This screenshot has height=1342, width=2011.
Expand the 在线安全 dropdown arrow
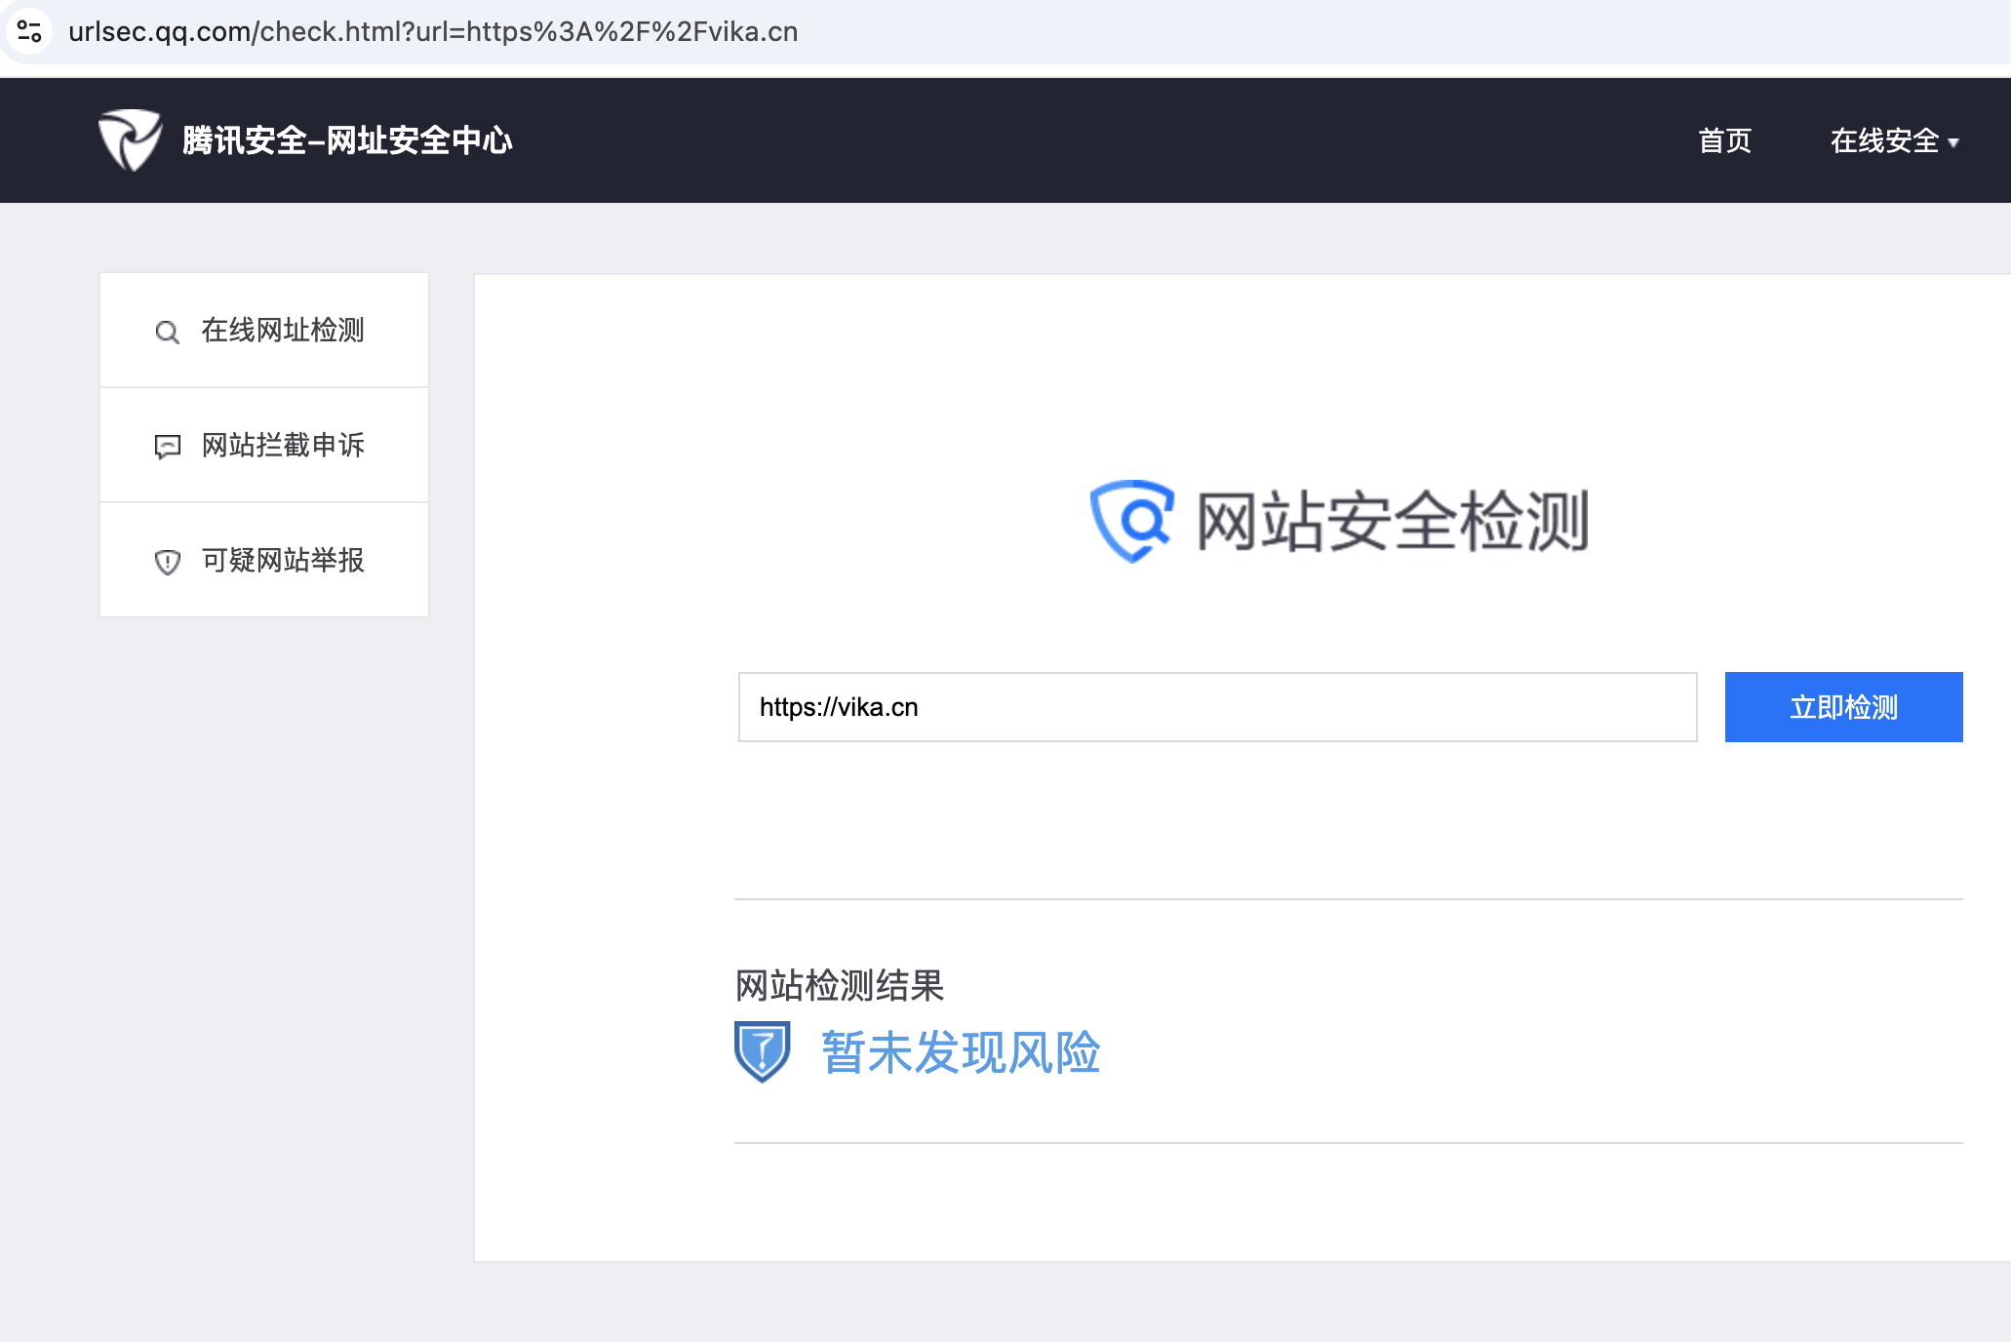pos(1953,142)
